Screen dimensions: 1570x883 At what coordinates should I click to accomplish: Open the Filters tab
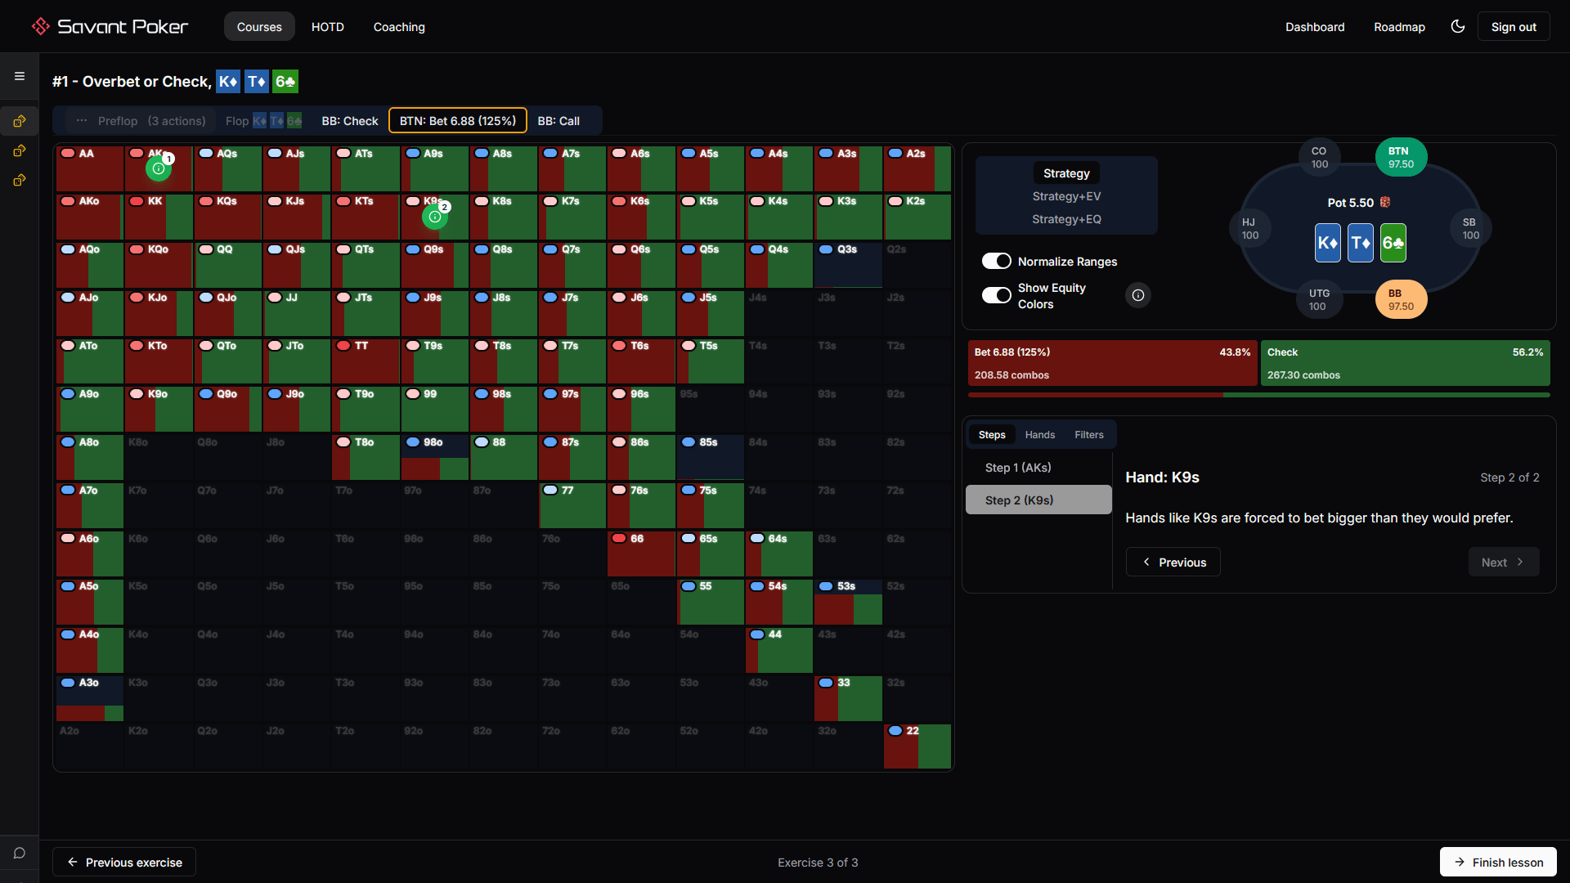(1088, 434)
